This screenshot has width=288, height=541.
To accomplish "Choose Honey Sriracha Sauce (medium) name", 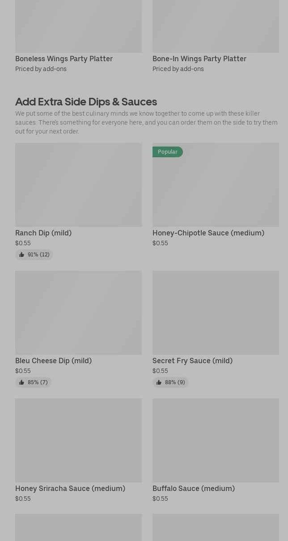I will (70, 488).
